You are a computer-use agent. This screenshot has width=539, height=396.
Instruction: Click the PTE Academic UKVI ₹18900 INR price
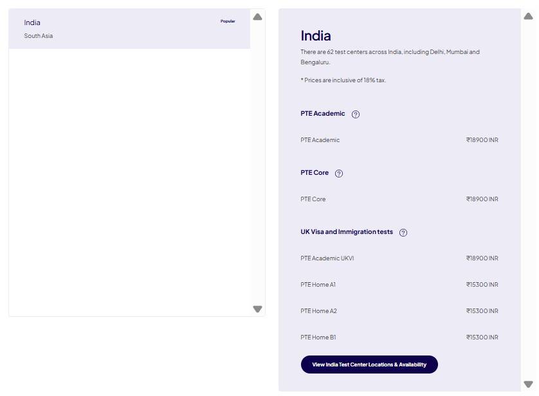coord(482,258)
